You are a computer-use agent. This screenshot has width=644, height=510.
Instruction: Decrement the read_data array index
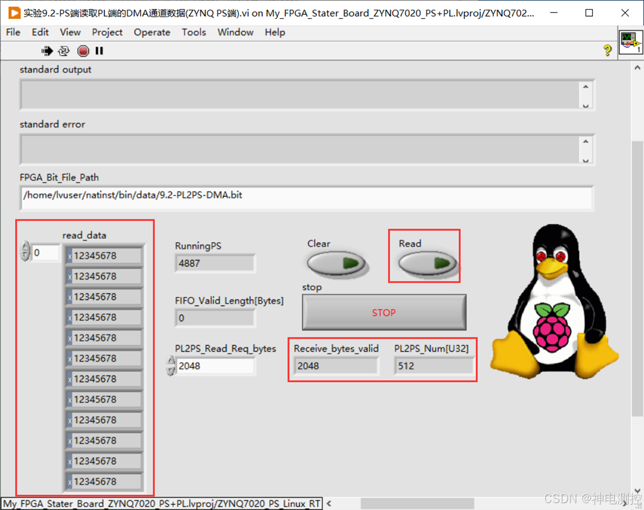coord(25,256)
